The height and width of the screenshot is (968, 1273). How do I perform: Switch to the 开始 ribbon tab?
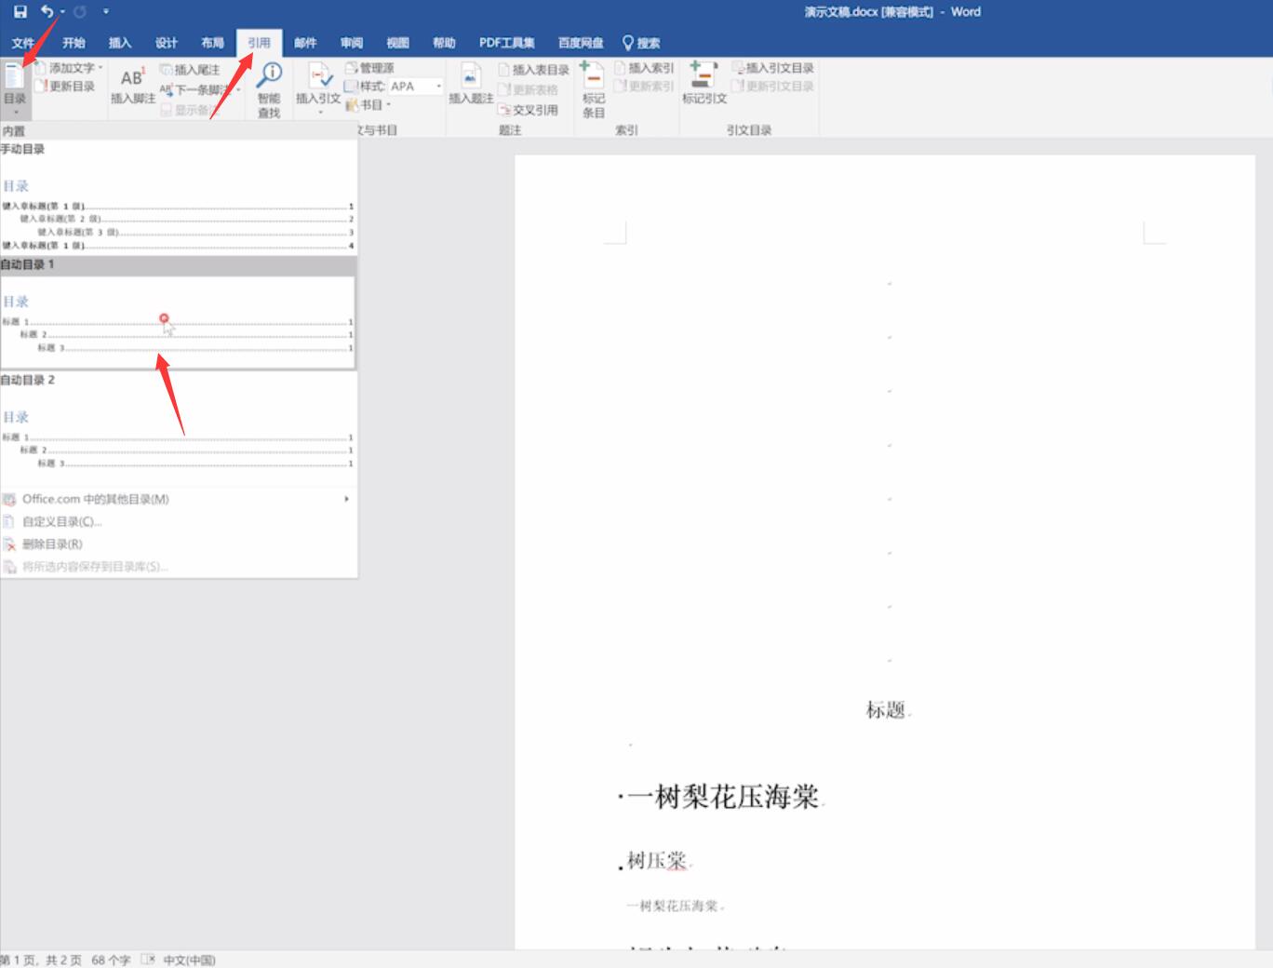(x=74, y=43)
